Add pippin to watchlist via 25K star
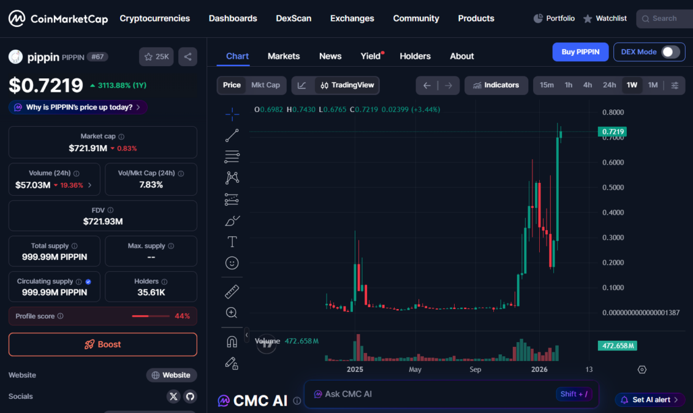This screenshot has width=693, height=413. pyautogui.click(x=156, y=56)
